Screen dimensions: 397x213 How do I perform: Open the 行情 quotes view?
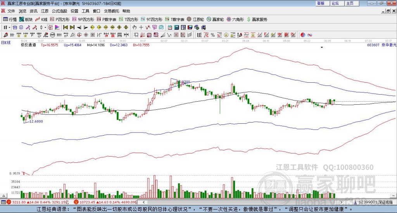[x=10, y=19]
